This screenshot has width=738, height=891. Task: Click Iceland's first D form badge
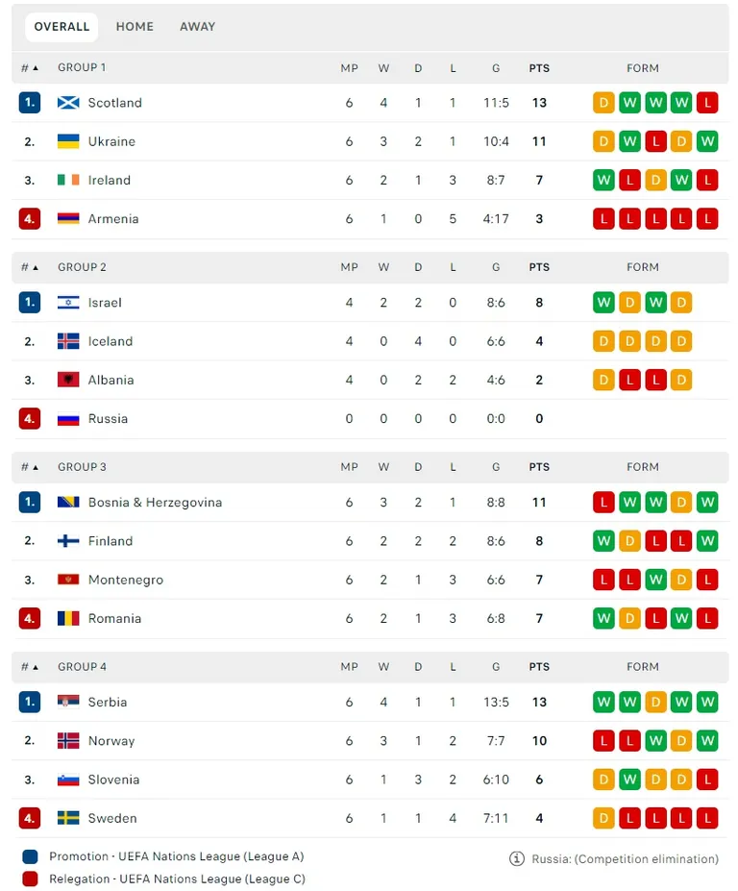click(603, 341)
